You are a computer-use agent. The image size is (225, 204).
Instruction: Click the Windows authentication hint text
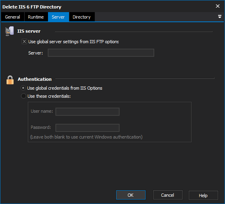(x=86, y=137)
